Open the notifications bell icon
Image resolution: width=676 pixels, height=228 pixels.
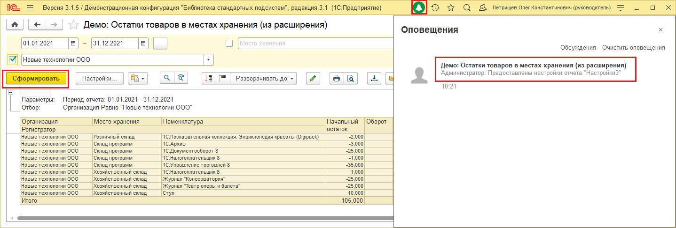(x=418, y=8)
